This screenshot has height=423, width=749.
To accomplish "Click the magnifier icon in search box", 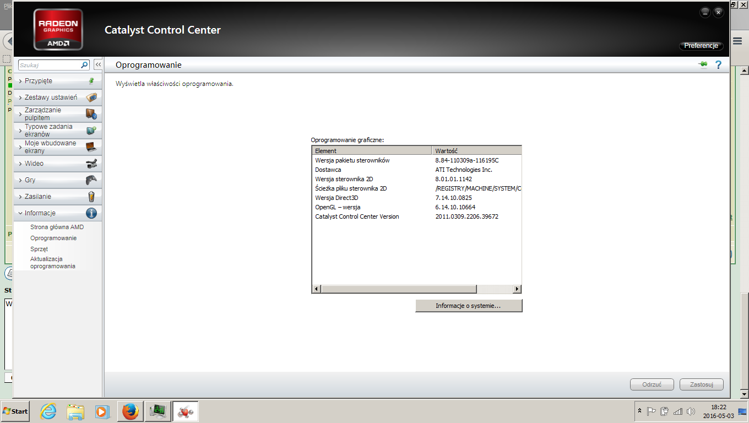I will click(x=84, y=65).
